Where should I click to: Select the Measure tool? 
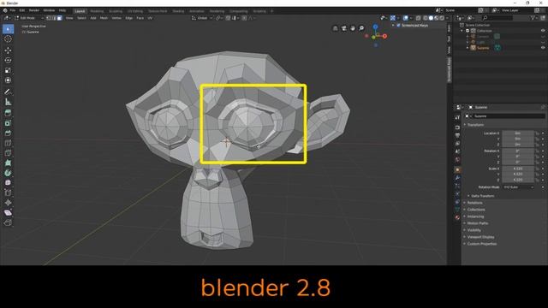pos(8,102)
